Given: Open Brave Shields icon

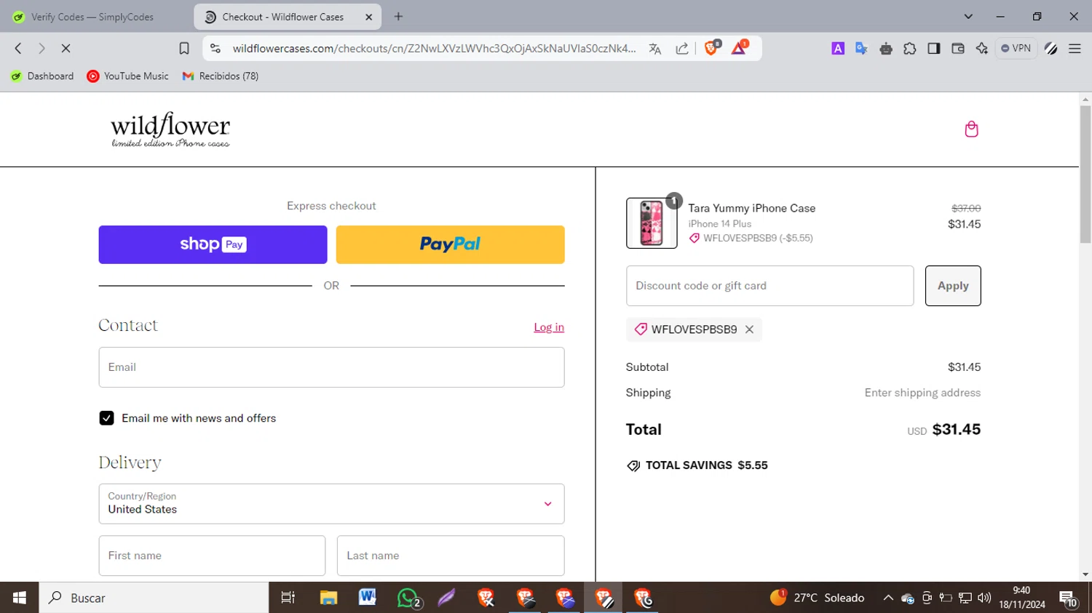Looking at the screenshot, I should click(x=712, y=47).
